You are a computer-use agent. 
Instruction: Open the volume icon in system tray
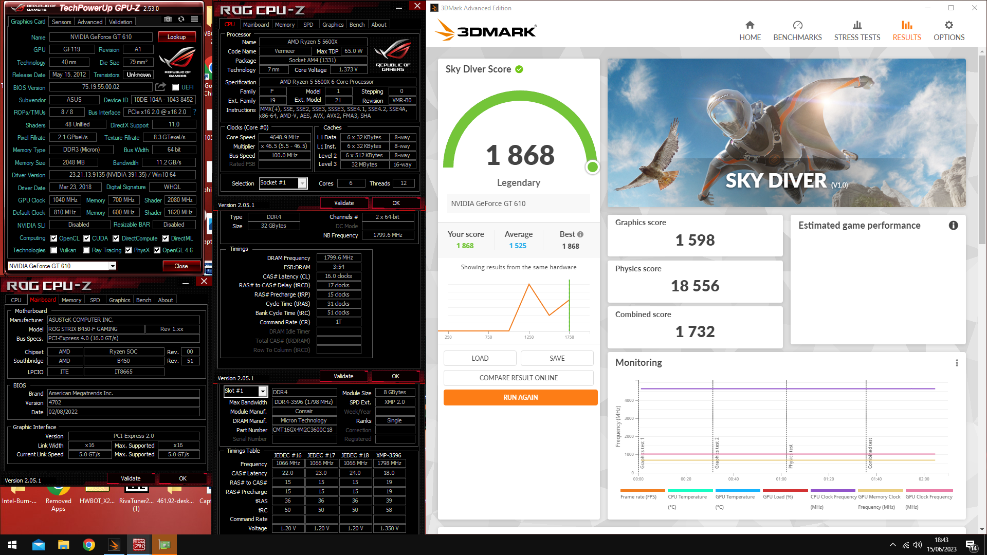click(x=918, y=545)
